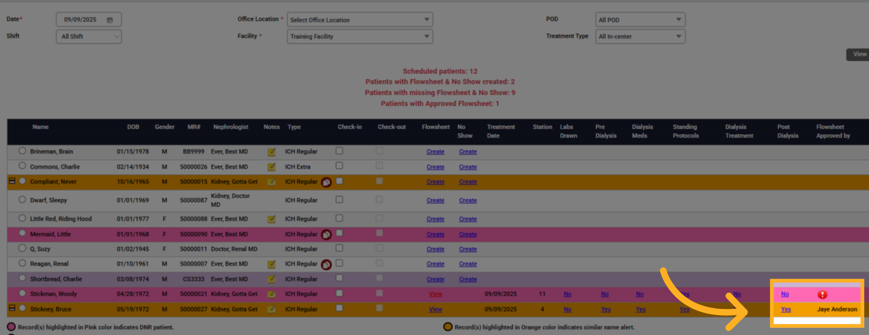Click red alert icon in Stickman, Woody row
869x335 pixels.
(x=822, y=295)
